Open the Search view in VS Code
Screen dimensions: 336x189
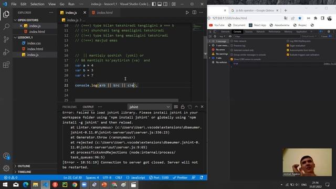[x=6, y=27]
